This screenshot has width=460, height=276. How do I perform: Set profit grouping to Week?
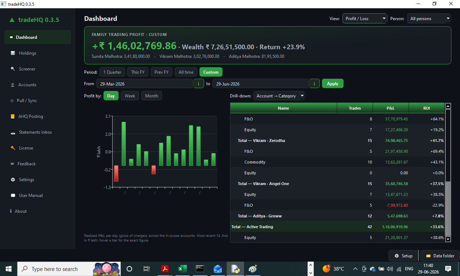(x=130, y=96)
